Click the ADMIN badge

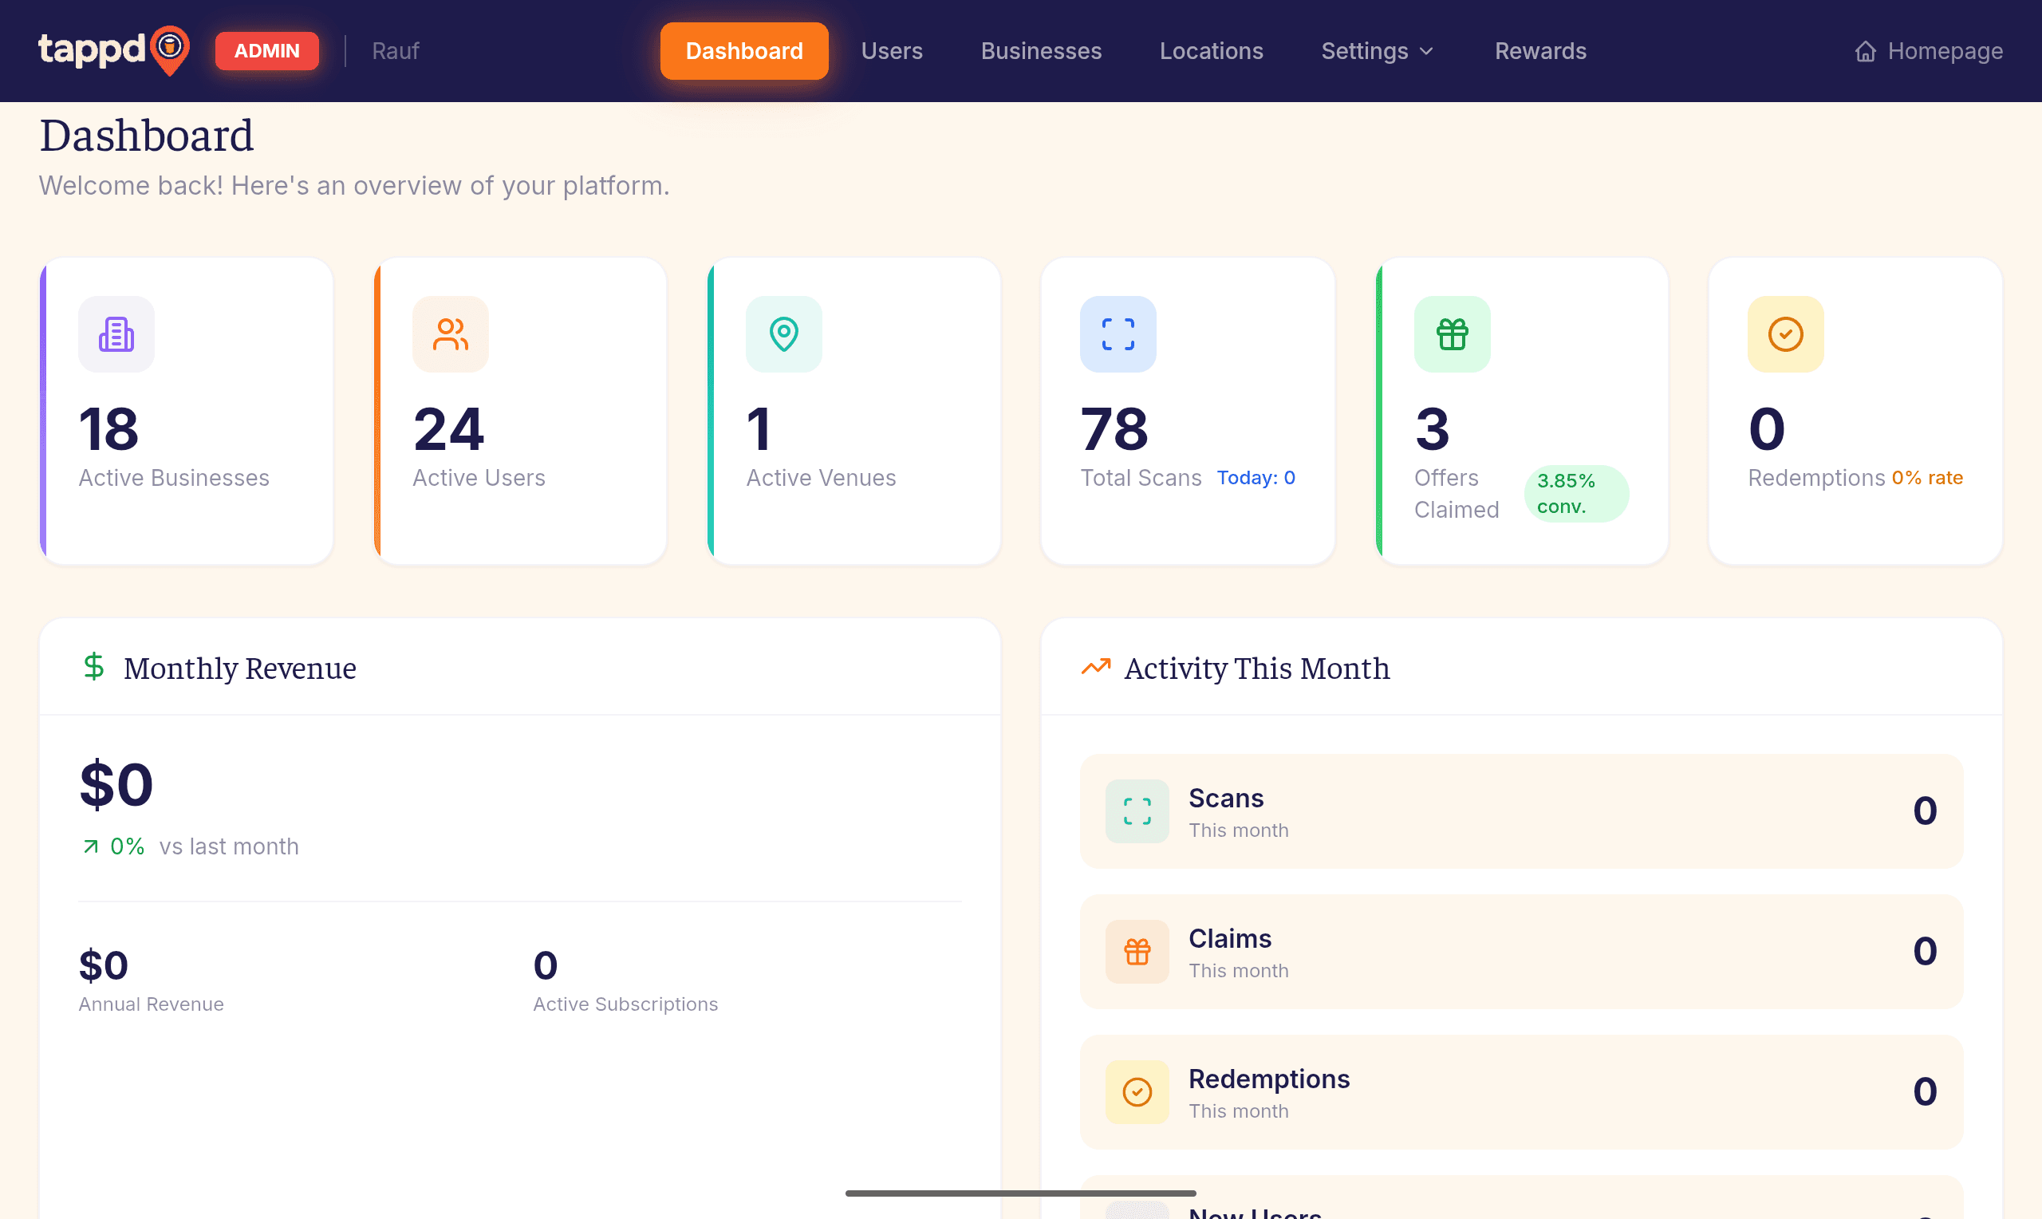pos(267,51)
